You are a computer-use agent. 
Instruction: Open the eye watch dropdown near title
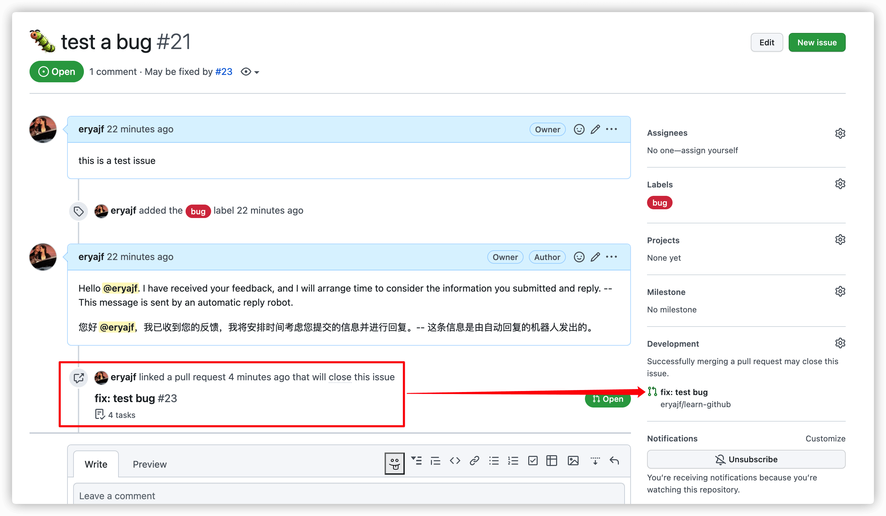pyautogui.click(x=250, y=72)
